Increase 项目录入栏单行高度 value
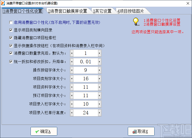This screenshot has width=192, height=138. click(99, 113)
